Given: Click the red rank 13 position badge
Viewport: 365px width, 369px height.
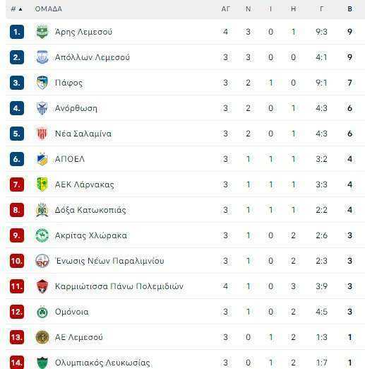Looking at the screenshot, I should coord(17,337).
